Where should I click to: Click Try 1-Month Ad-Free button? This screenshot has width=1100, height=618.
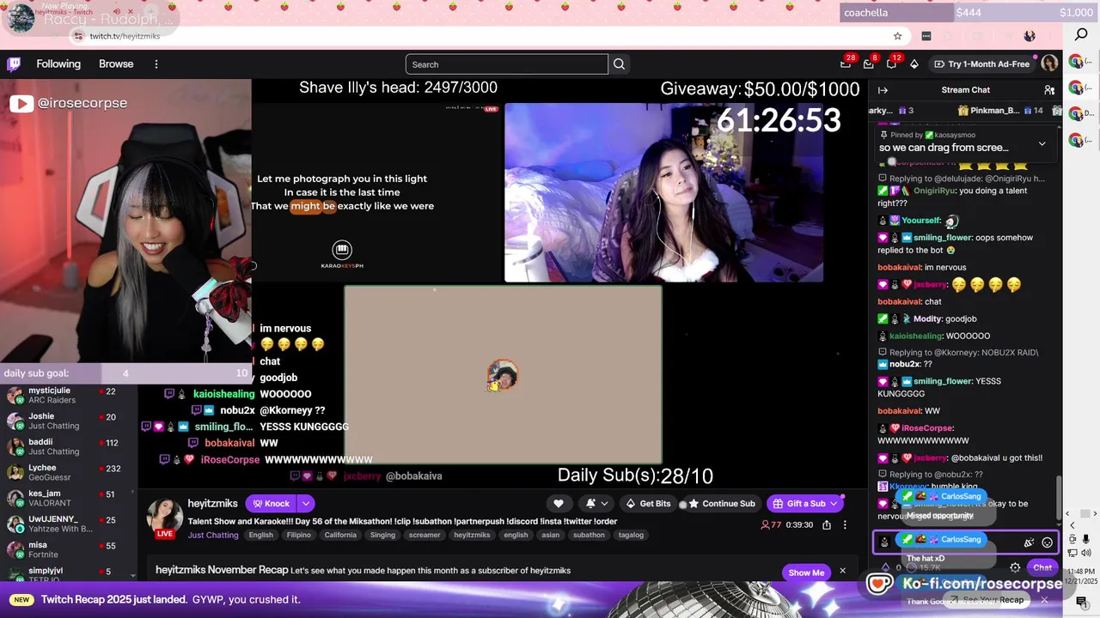981,64
